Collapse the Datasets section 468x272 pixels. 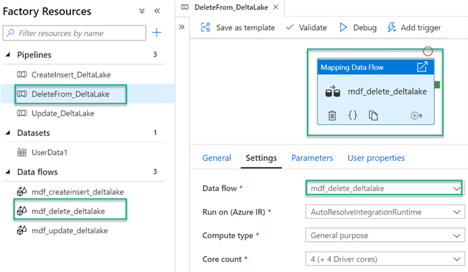(x=7, y=133)
